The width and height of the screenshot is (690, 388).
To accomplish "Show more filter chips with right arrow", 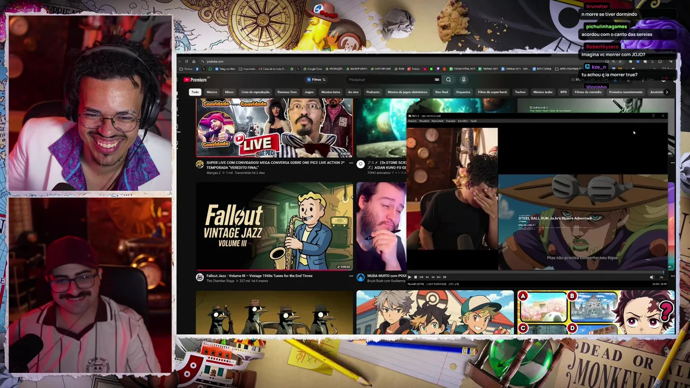I will (x=667, y=92).
